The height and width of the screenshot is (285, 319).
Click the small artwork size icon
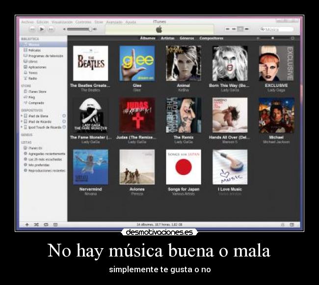pos(258,38)
